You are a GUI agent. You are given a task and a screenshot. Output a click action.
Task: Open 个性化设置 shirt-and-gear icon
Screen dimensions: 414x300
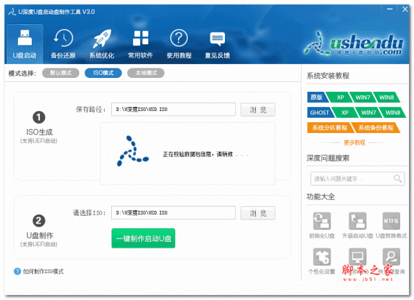click(x=322, y=257)
